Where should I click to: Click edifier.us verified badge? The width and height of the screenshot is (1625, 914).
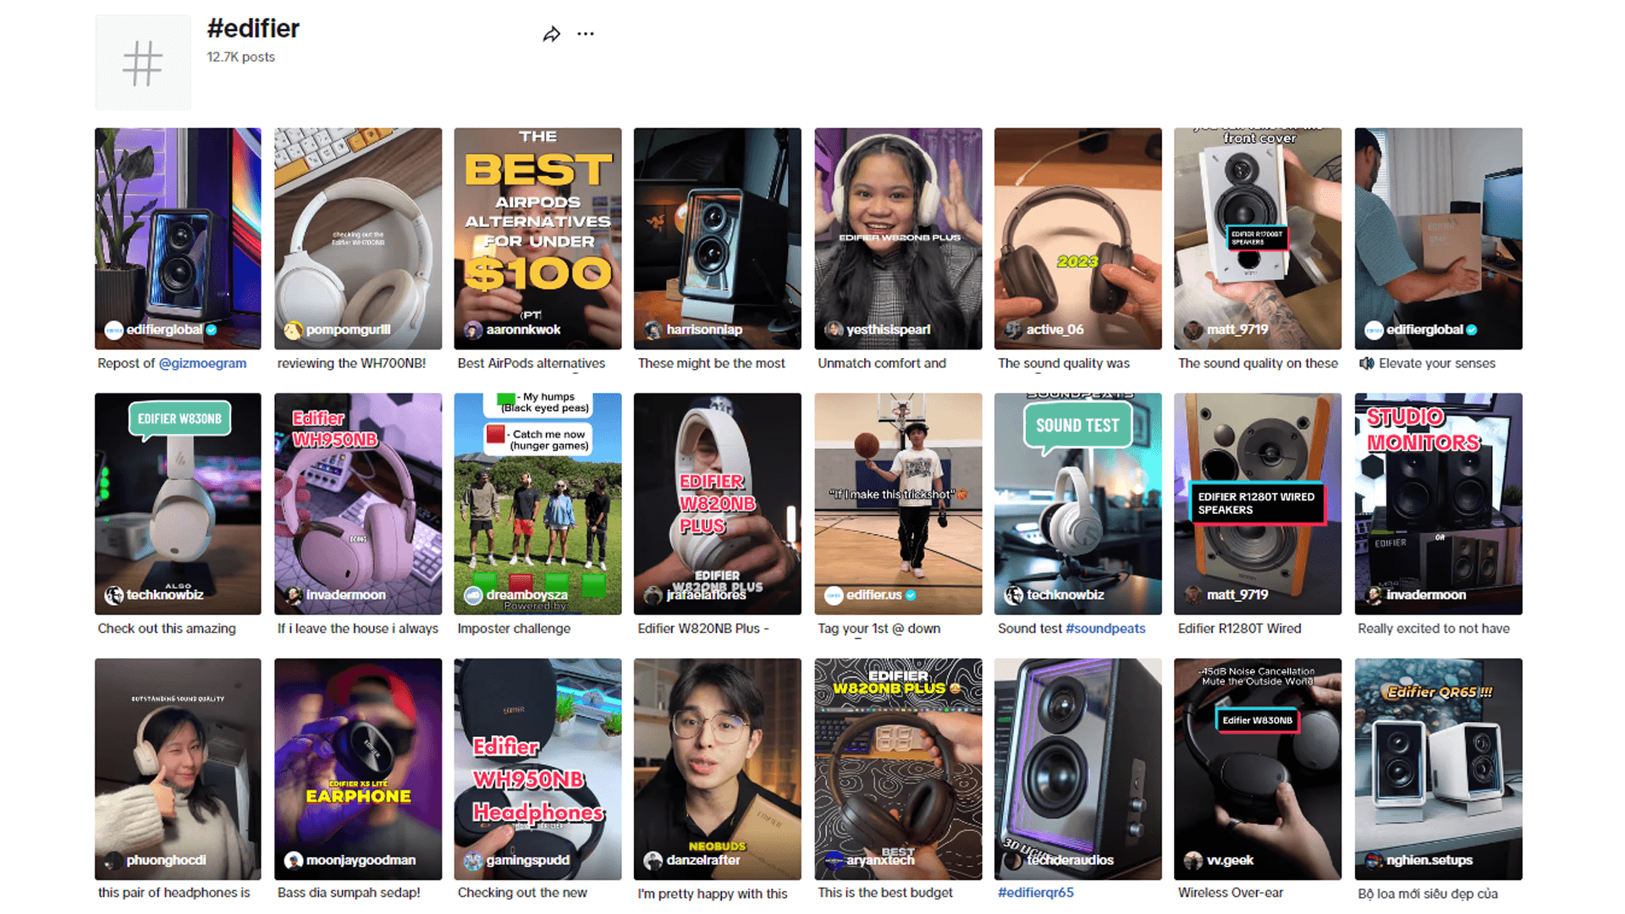[x=911, y=595]
